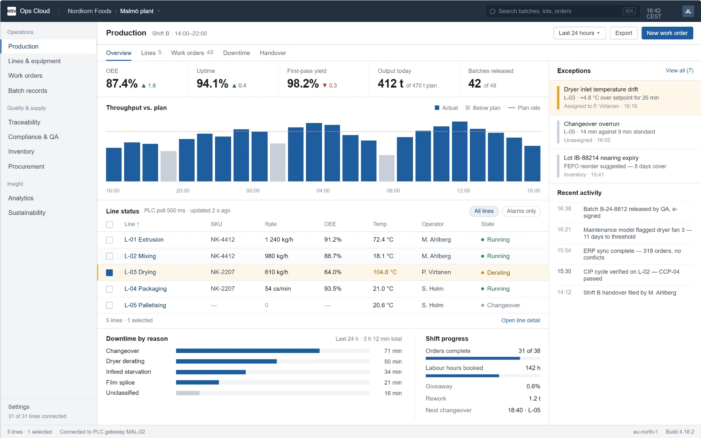Click the OEE column header in Line status
The image size is (701, 438).
(330, 224)
